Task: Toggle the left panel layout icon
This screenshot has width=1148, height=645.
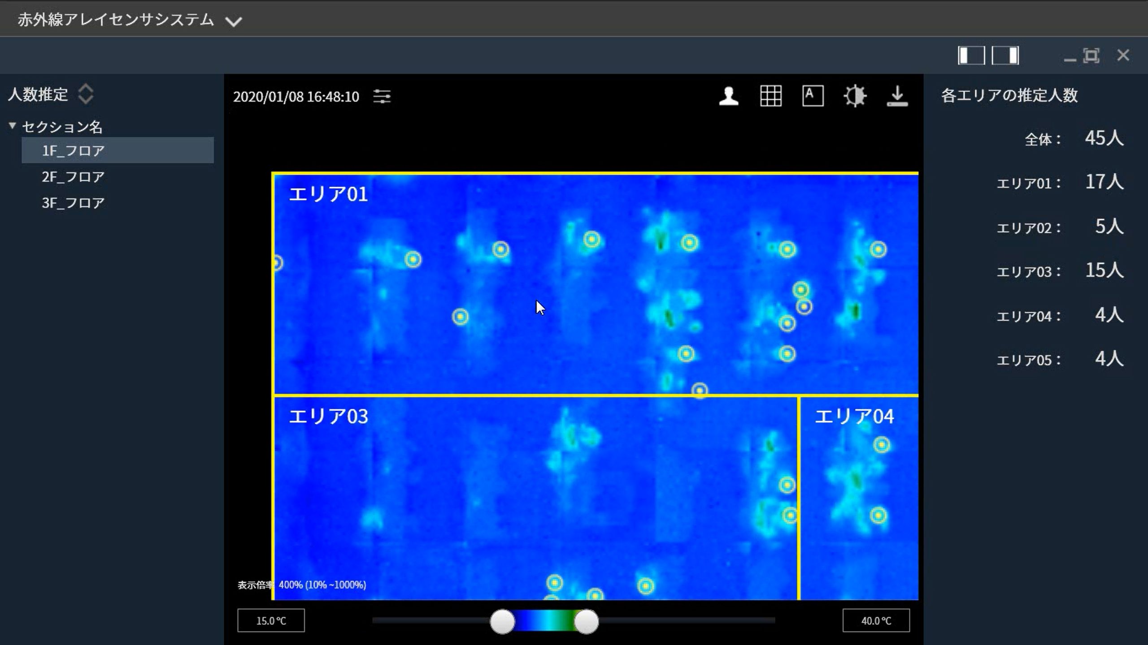Action: coord(971,56)
